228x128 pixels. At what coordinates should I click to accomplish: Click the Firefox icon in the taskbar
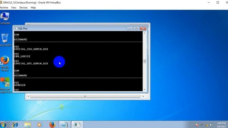(x=52, y=125)
